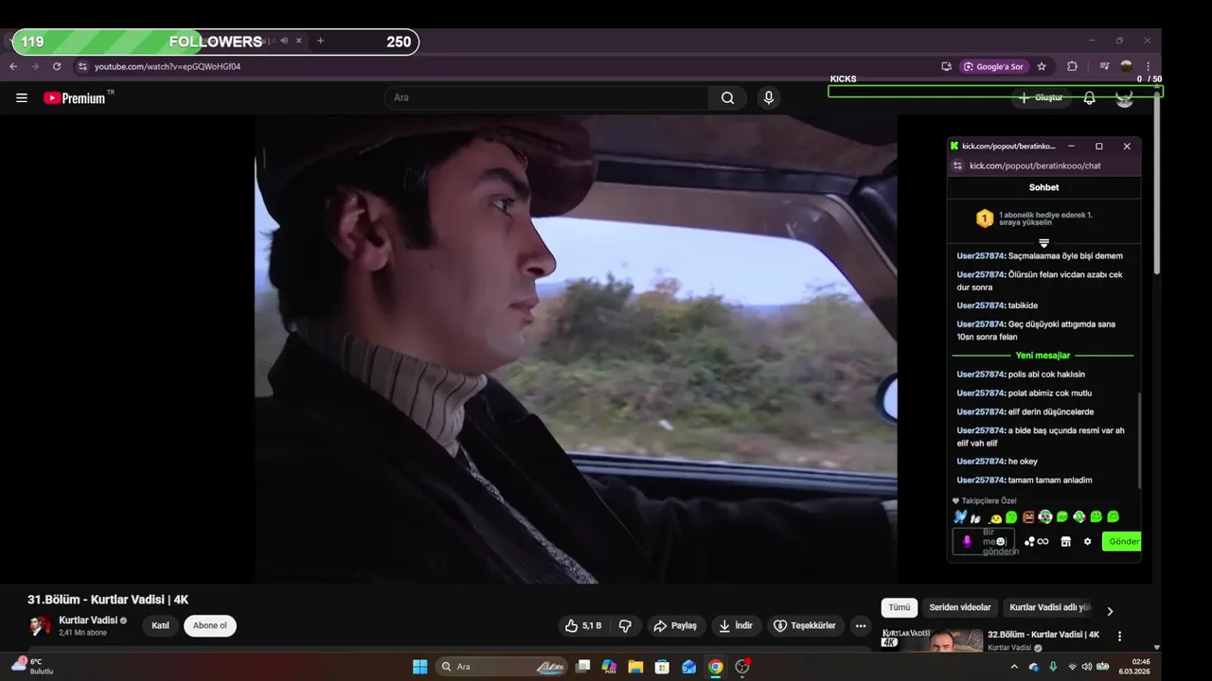
Task: Open options menu for 32.Bölüm video
Action: pos(1119,637)
